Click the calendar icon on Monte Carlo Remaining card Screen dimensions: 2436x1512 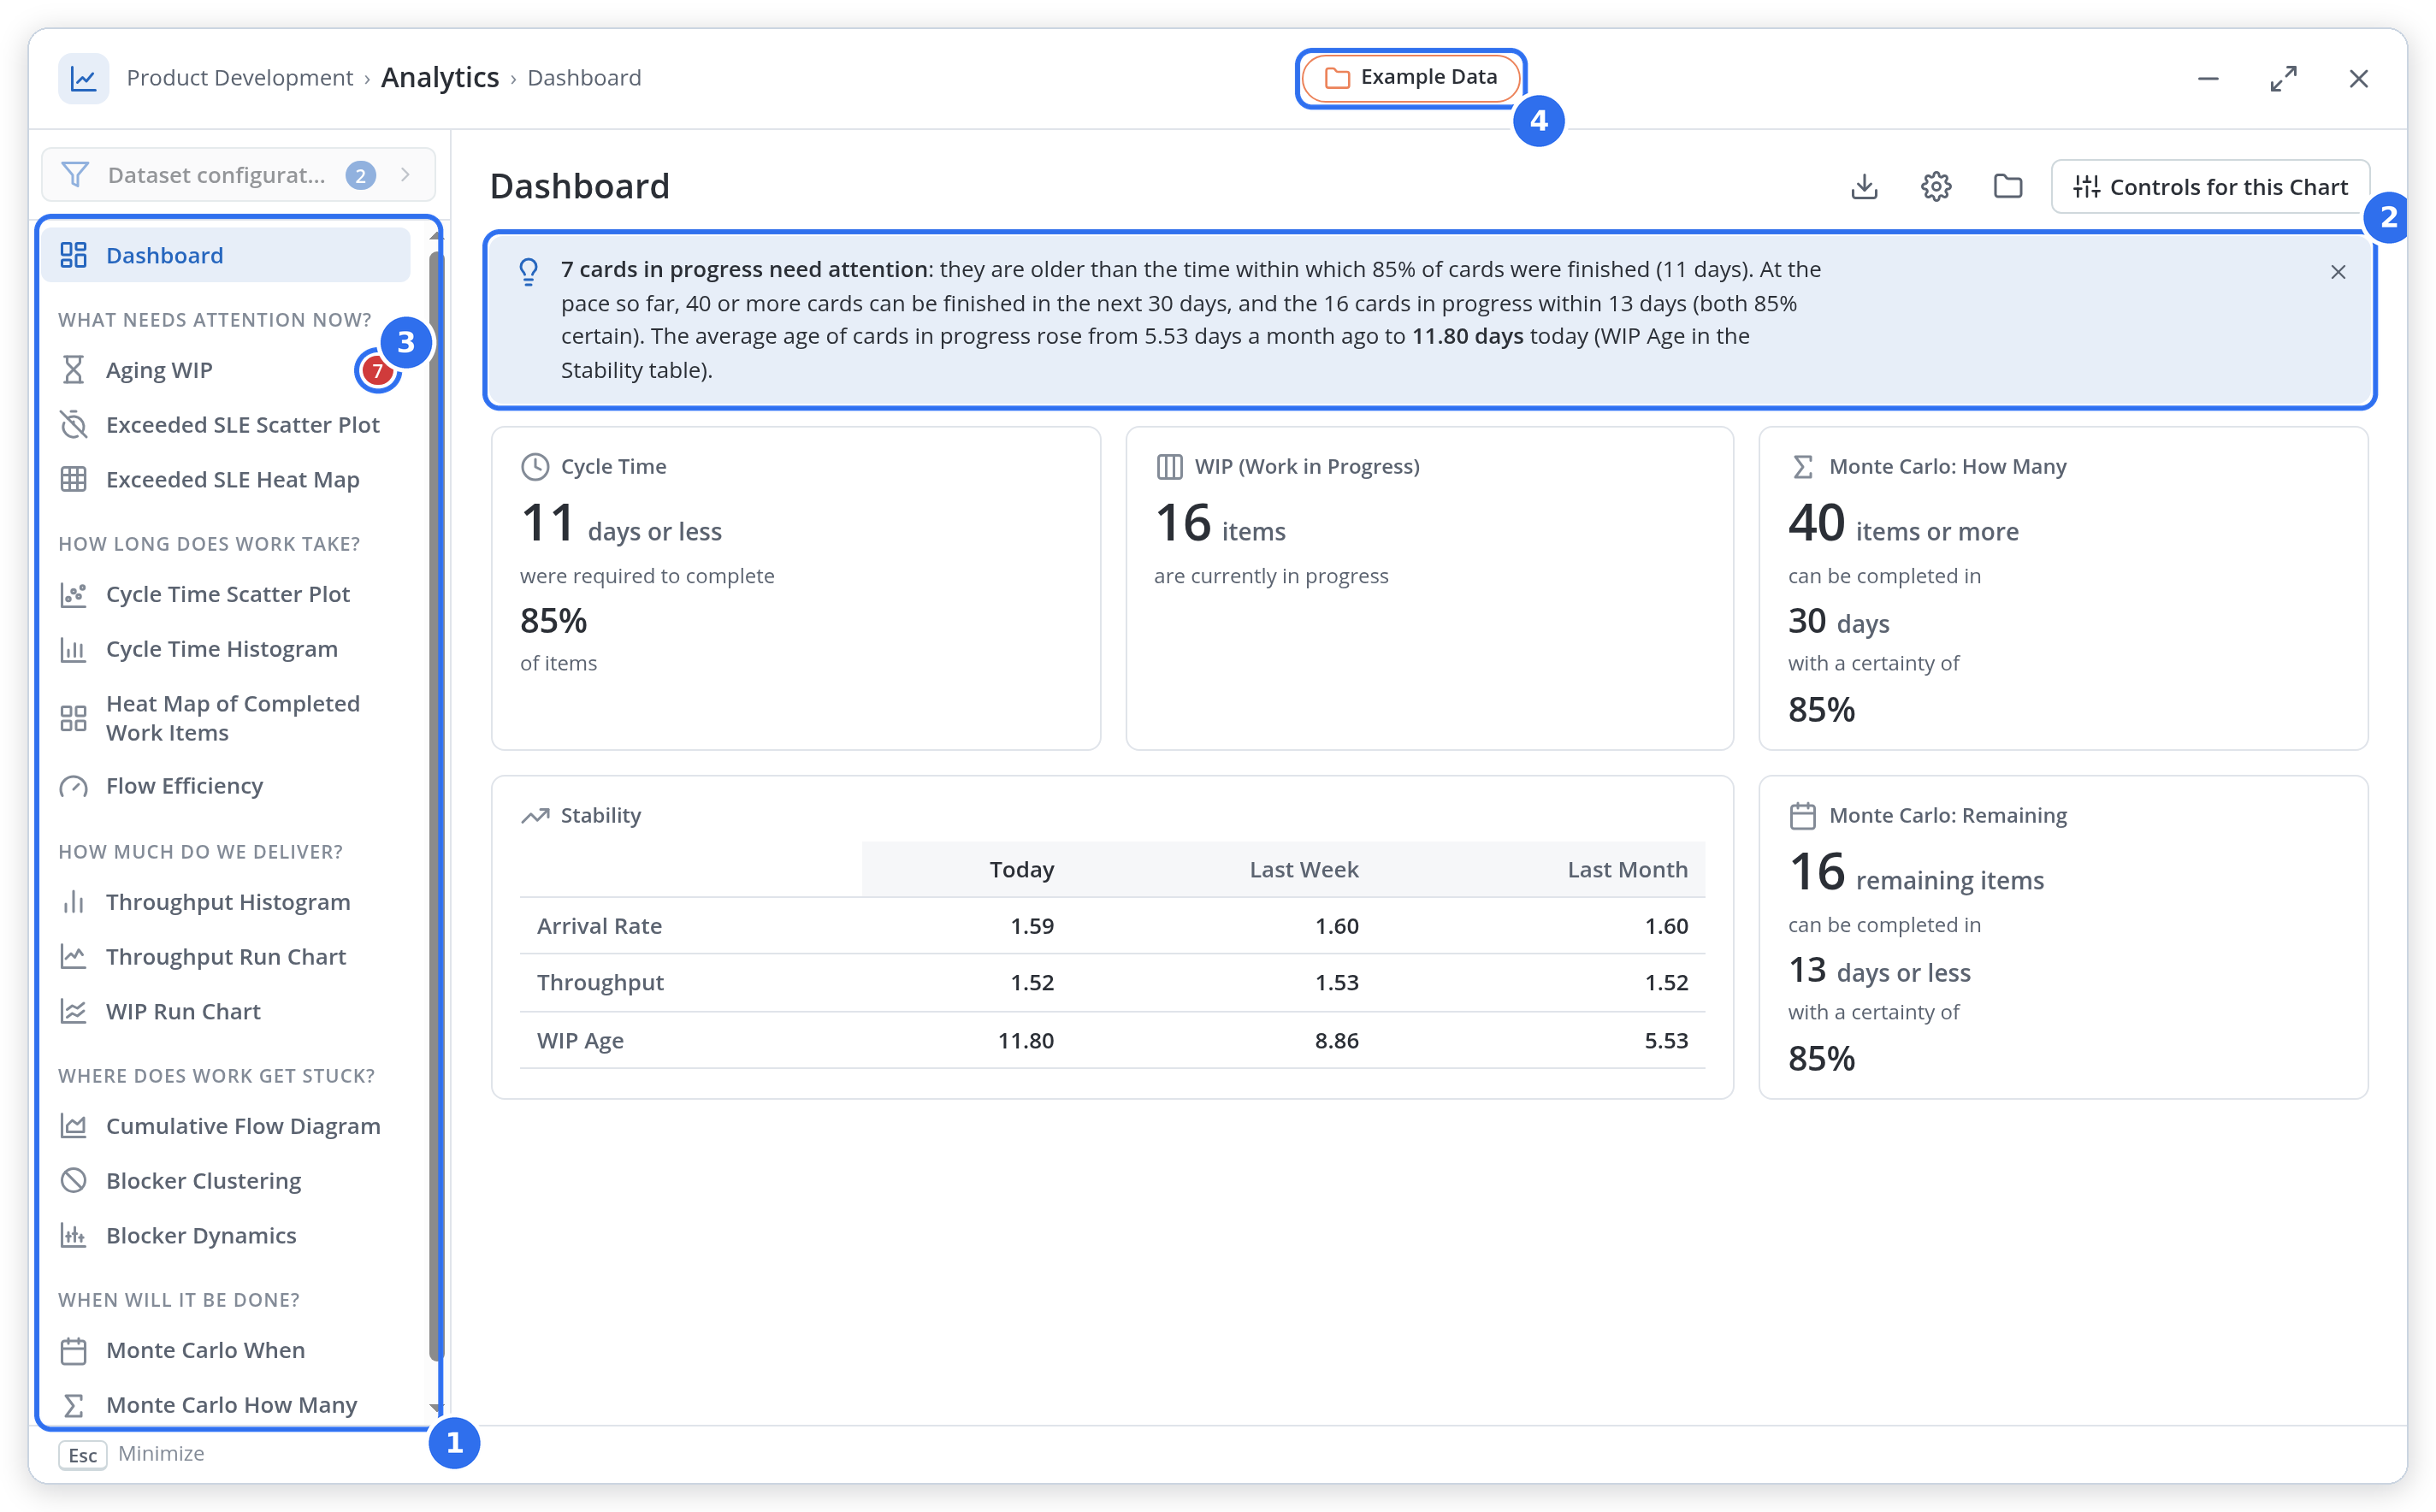(1803, 816)
